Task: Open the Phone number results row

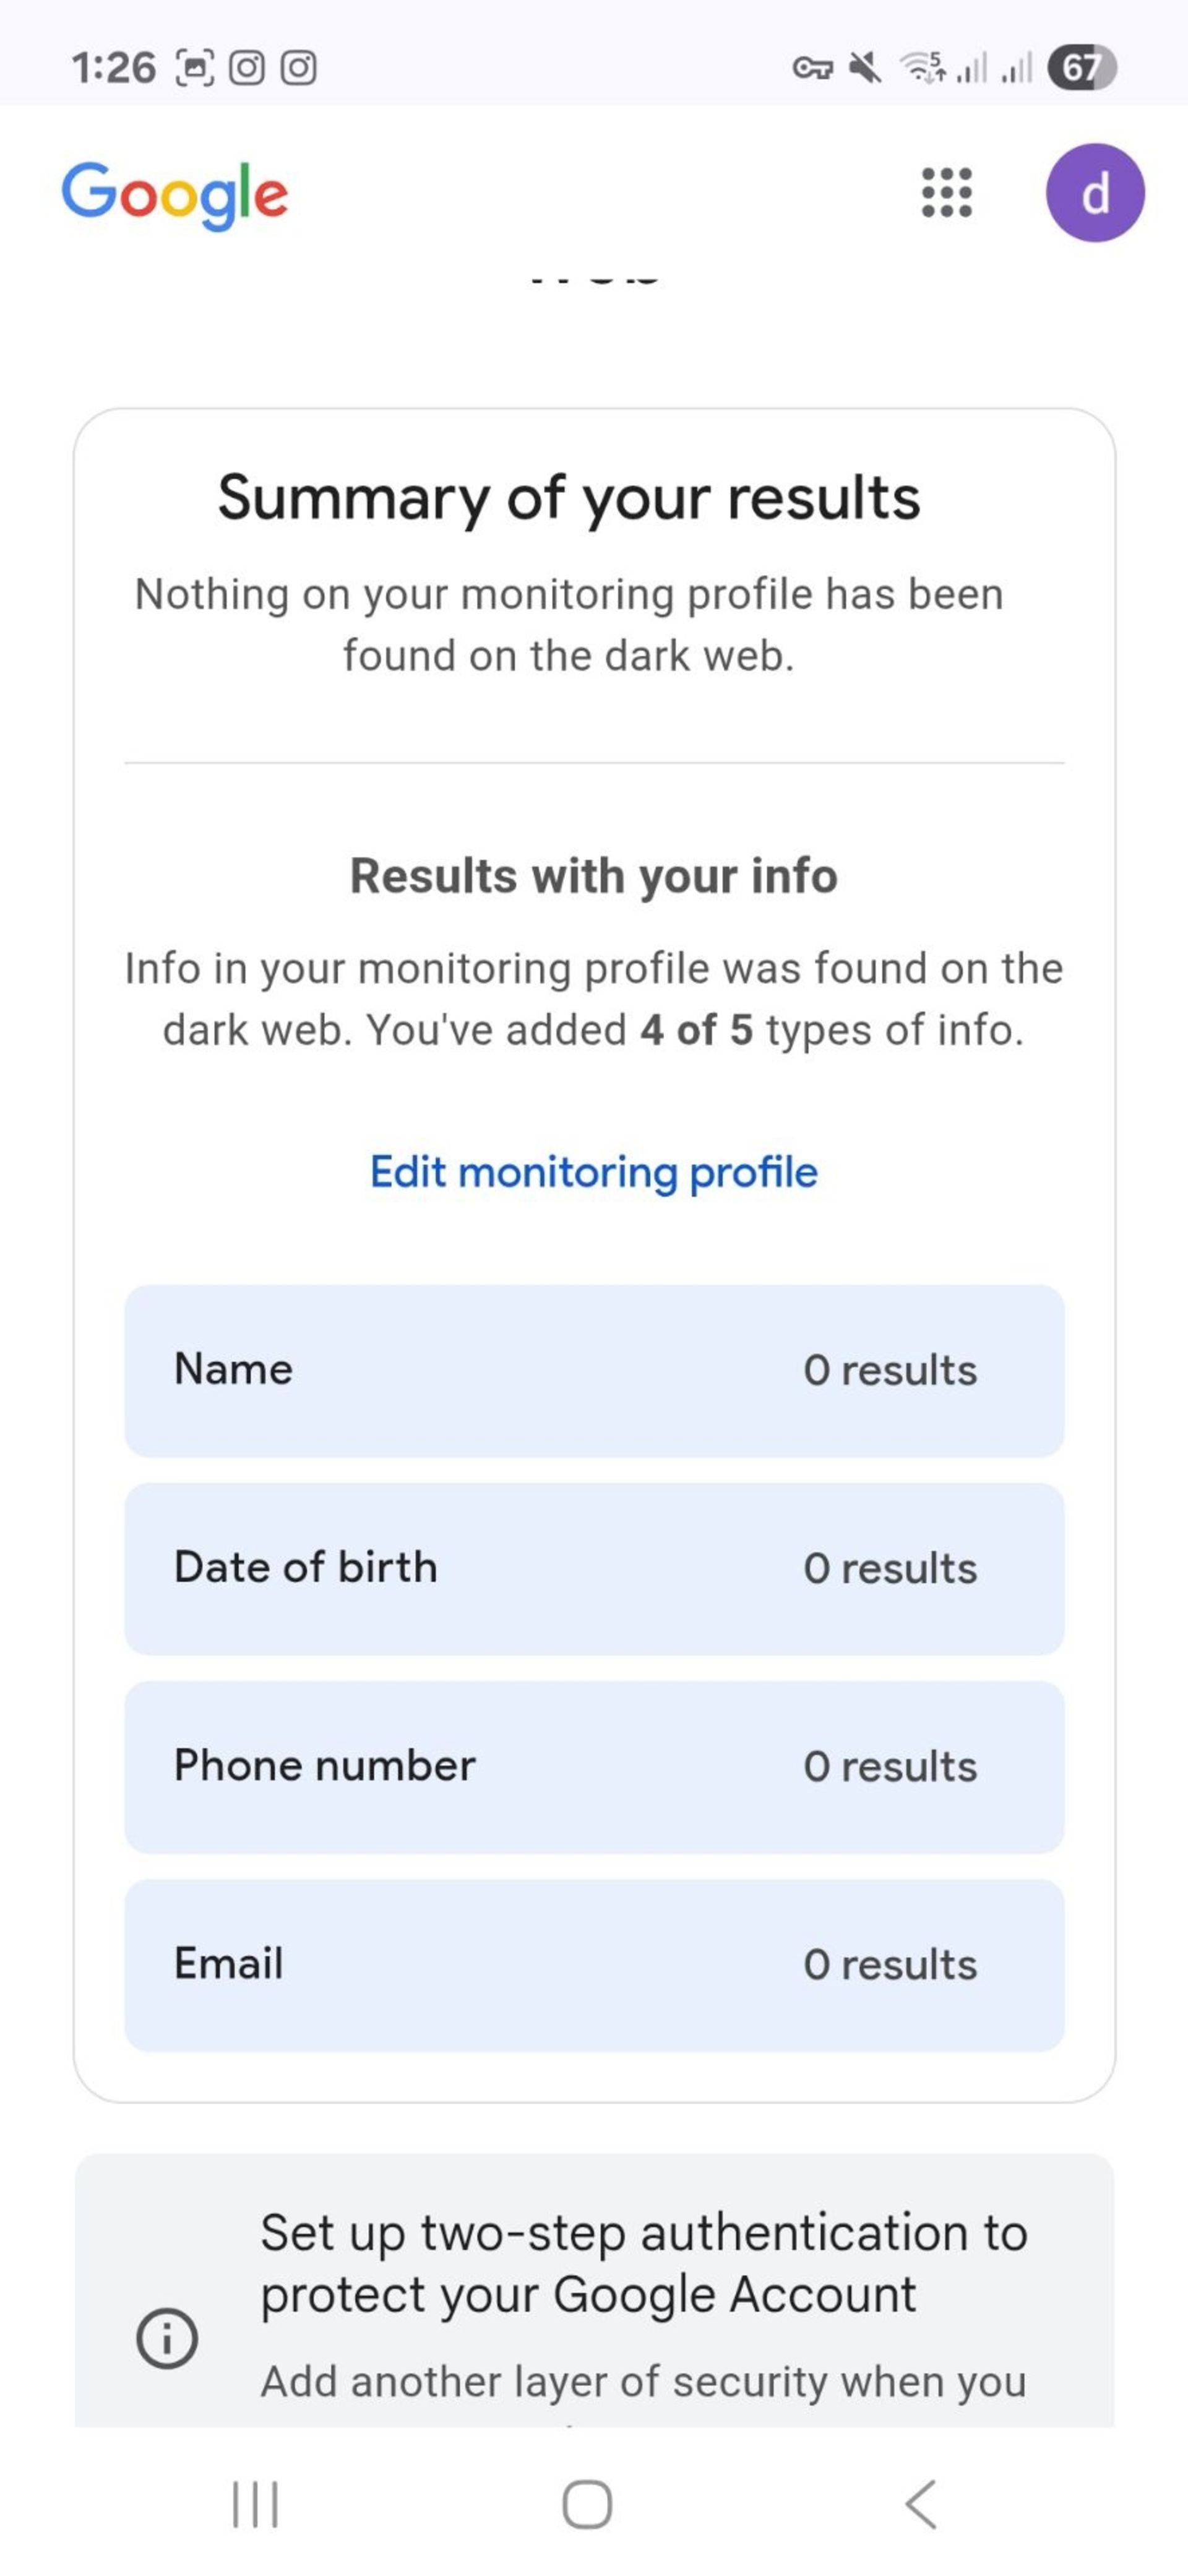Action: click(595, 1766)
